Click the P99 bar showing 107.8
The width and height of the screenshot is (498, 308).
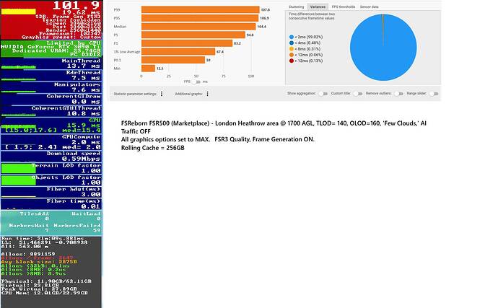[201, 10]
